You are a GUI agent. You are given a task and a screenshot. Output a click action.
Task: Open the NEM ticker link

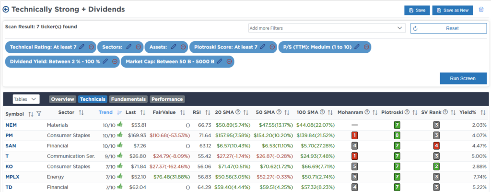(x=11, y=125)
